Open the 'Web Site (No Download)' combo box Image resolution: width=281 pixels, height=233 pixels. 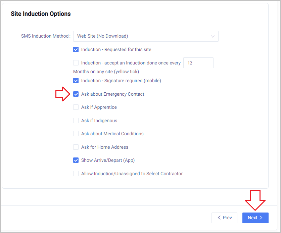pos(145,36)
